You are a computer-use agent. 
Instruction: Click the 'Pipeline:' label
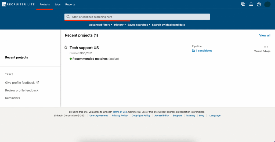(x=197, y=46)
